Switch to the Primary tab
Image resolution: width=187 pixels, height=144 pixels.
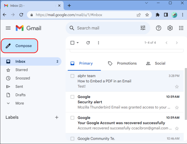pyautogui.click(x=84, y=63)
